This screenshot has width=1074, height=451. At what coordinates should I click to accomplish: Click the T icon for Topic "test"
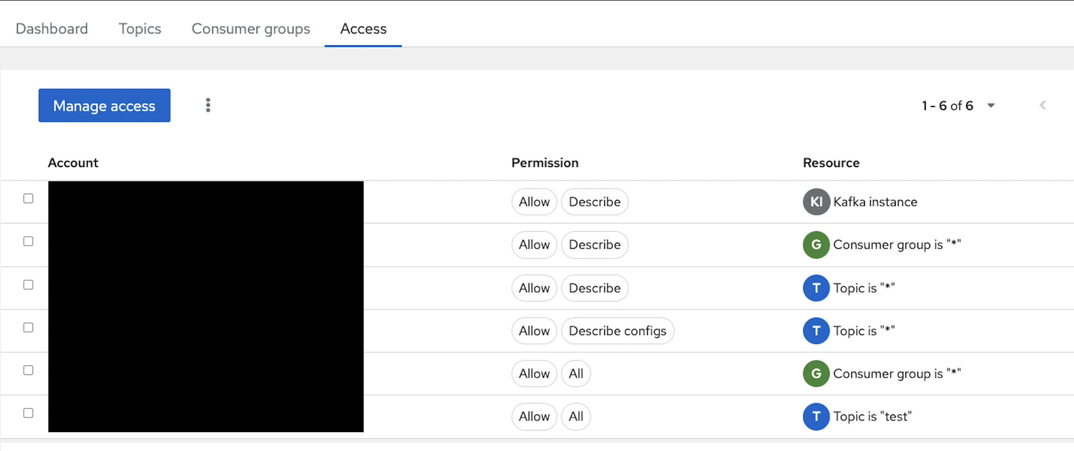(x=816, y=417)
